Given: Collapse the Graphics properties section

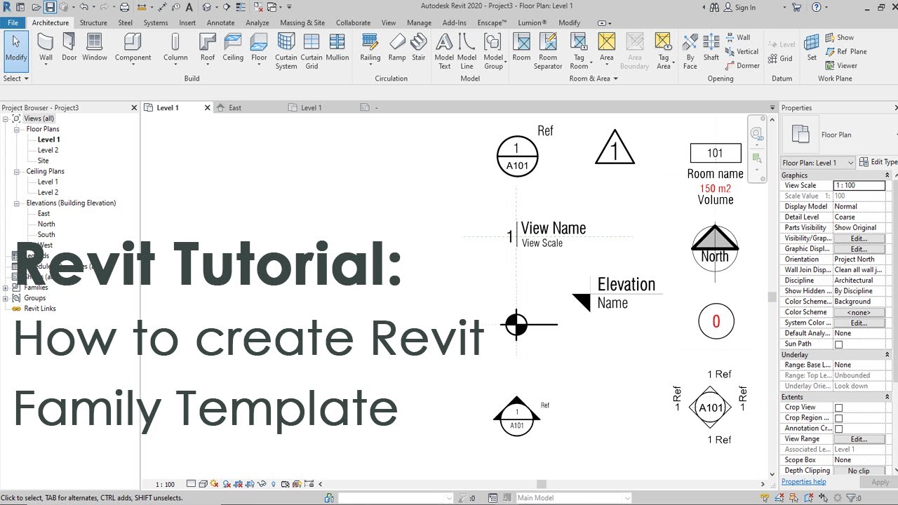Looking at the screenshot, I should pos(887,175).
